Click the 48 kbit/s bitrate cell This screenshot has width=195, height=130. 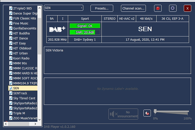click(x=146, y=19)
